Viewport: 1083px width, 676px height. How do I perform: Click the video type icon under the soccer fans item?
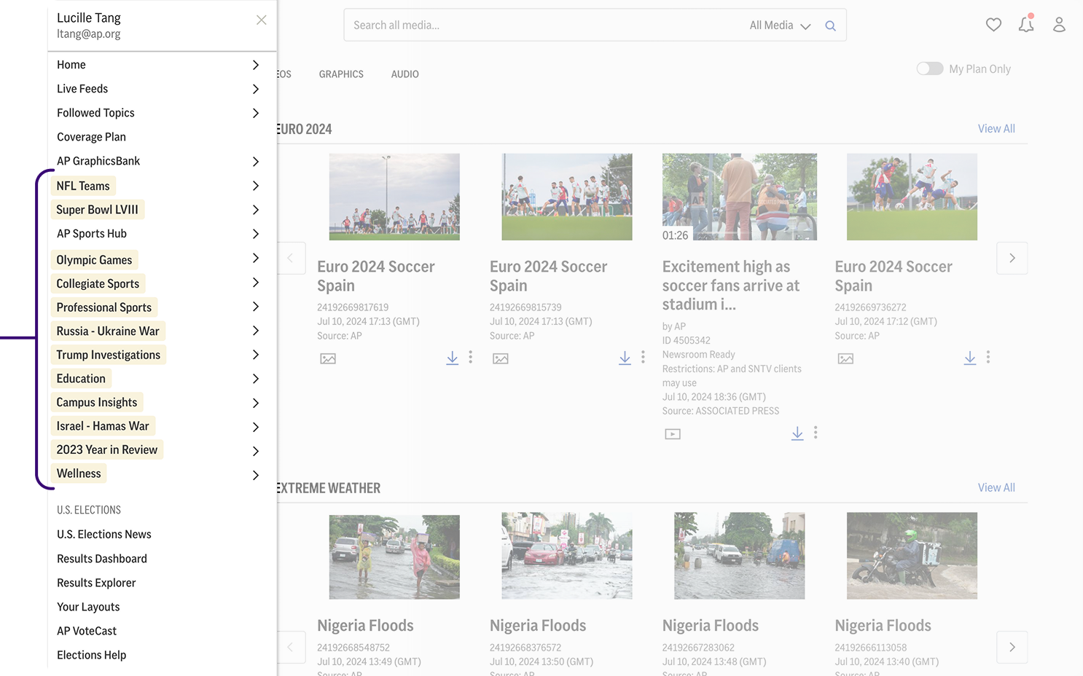click(673, 434)
